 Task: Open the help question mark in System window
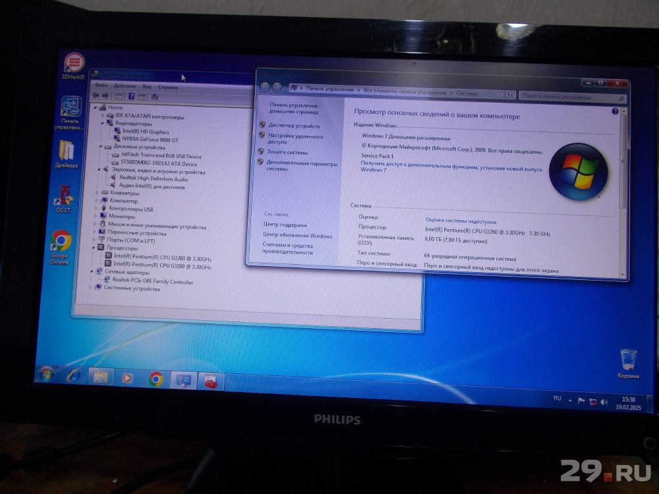pos(615,111)
